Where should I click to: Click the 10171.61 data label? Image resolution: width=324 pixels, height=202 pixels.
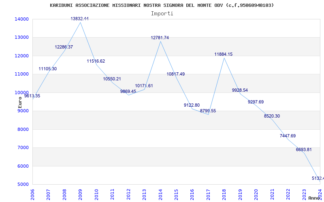144,86
